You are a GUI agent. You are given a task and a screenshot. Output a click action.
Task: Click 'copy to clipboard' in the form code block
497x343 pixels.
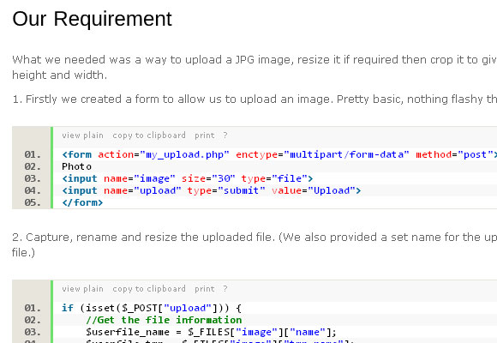click(149, 135)
